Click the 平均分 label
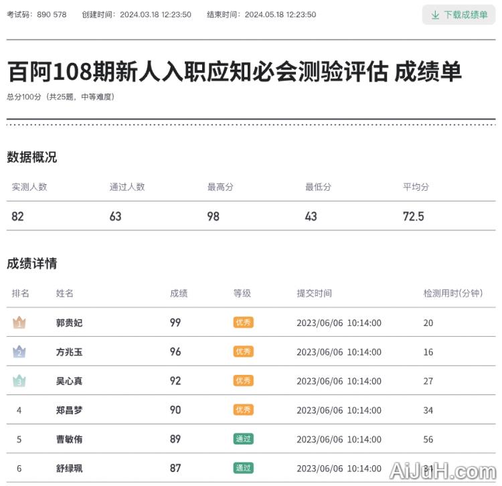 click(416, 187)
